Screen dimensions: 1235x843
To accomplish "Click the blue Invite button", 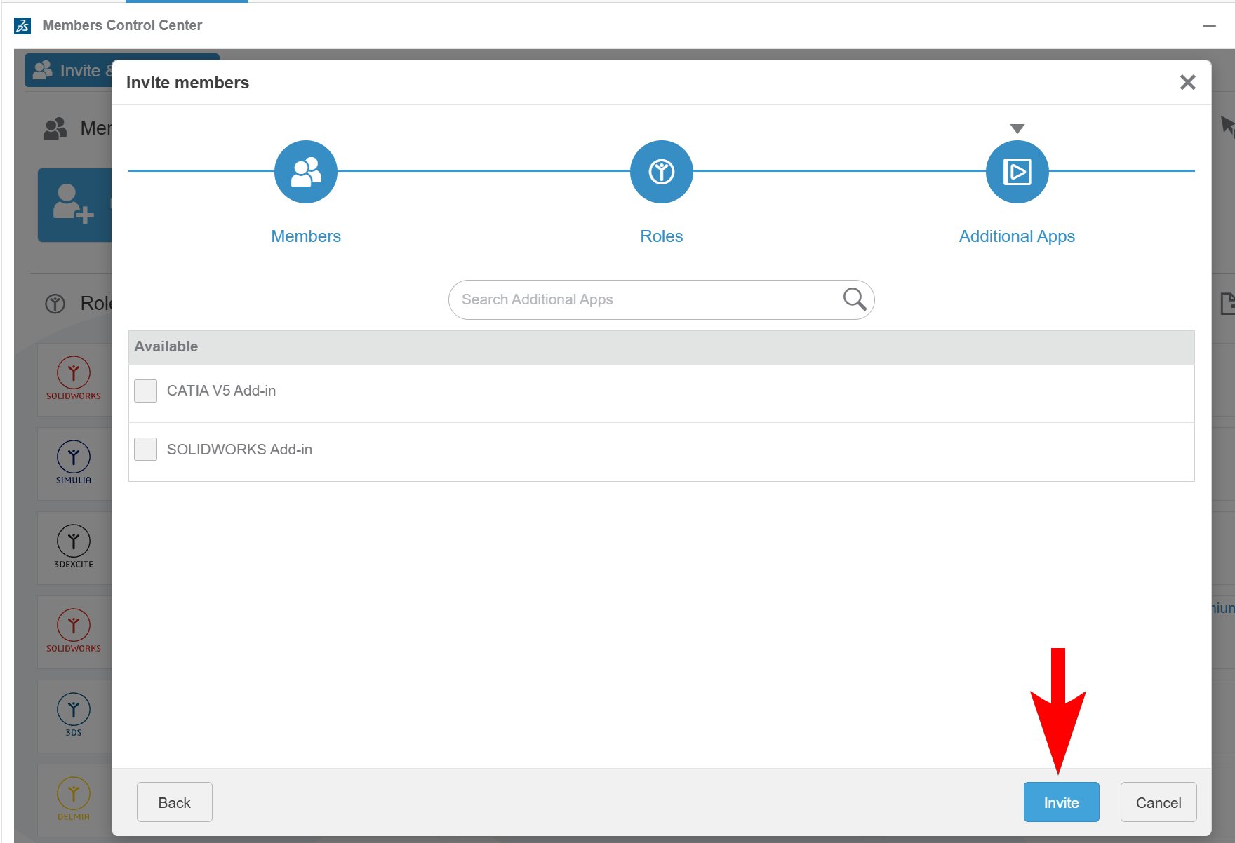I will click(x=1062, y=802).
